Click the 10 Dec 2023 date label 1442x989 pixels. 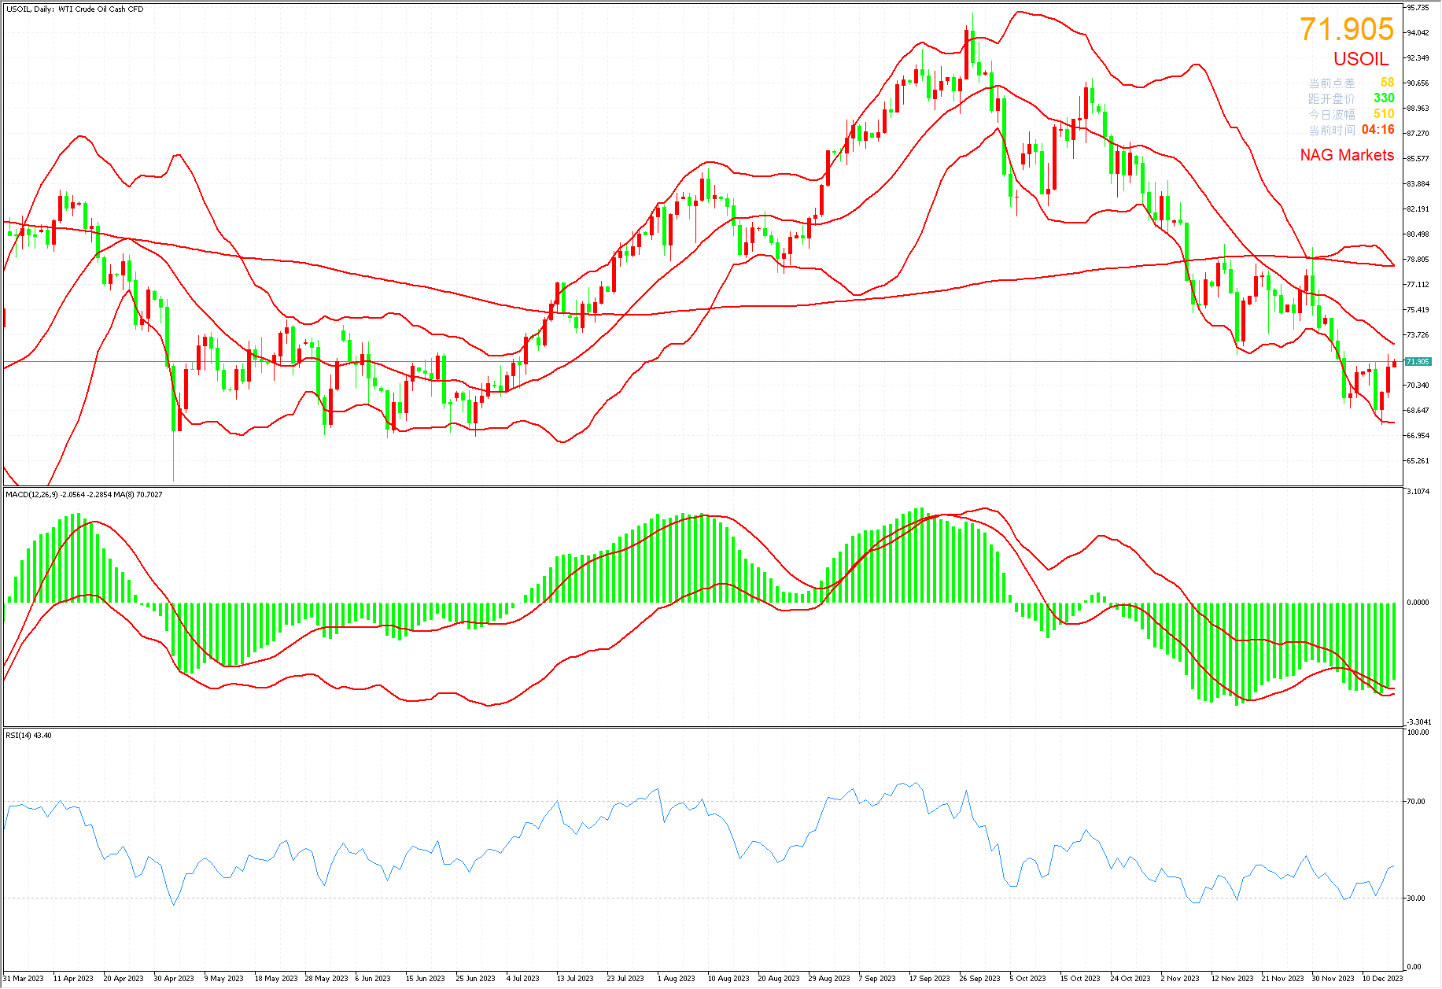pyautogui.click(x=1383, y=979)
